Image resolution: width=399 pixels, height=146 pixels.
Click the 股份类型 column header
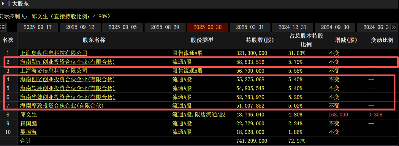(202, 40)
